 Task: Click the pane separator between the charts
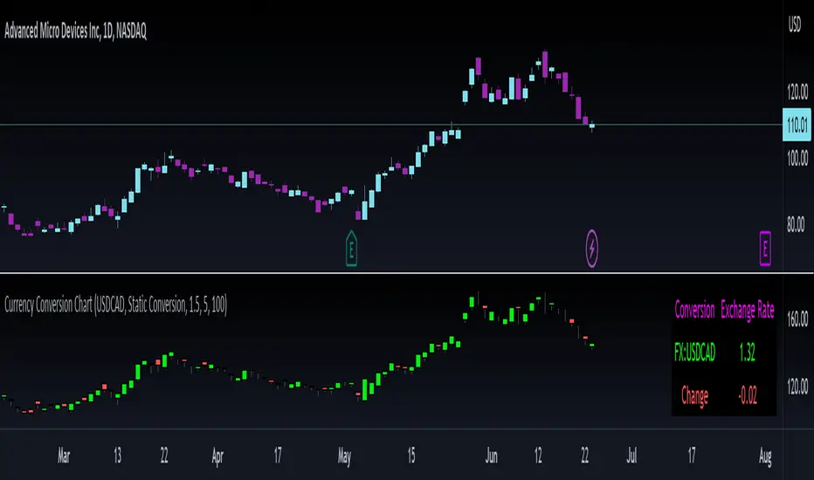(391, 272)
